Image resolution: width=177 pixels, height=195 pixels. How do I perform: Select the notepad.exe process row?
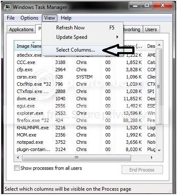click(x=85, y=142)
